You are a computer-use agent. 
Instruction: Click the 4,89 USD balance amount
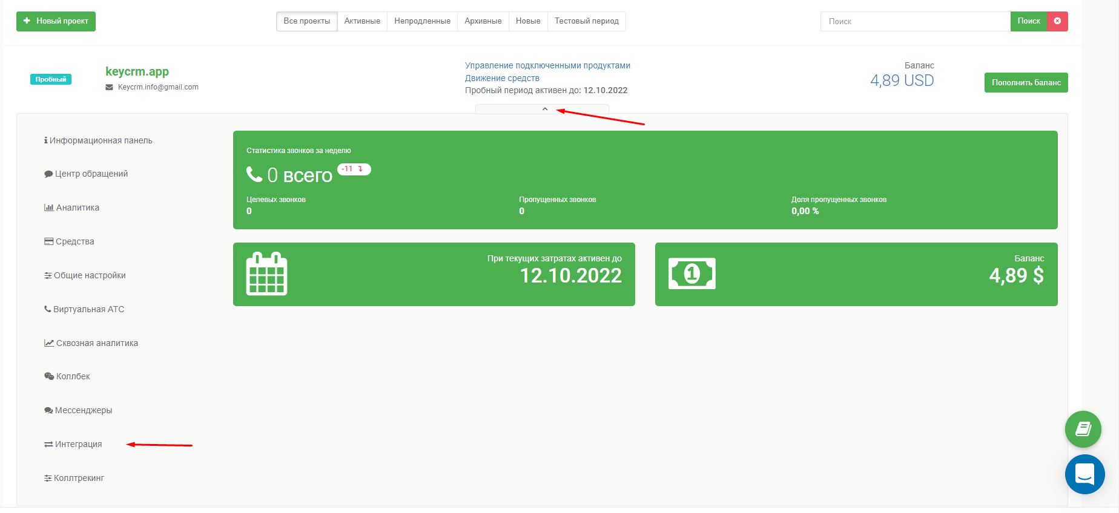(902, 80)
